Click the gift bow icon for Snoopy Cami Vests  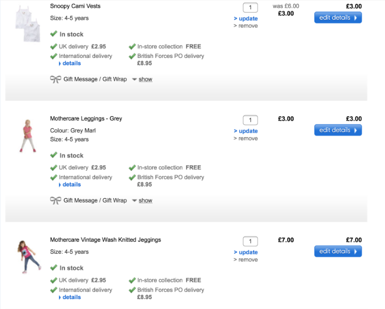55,79
